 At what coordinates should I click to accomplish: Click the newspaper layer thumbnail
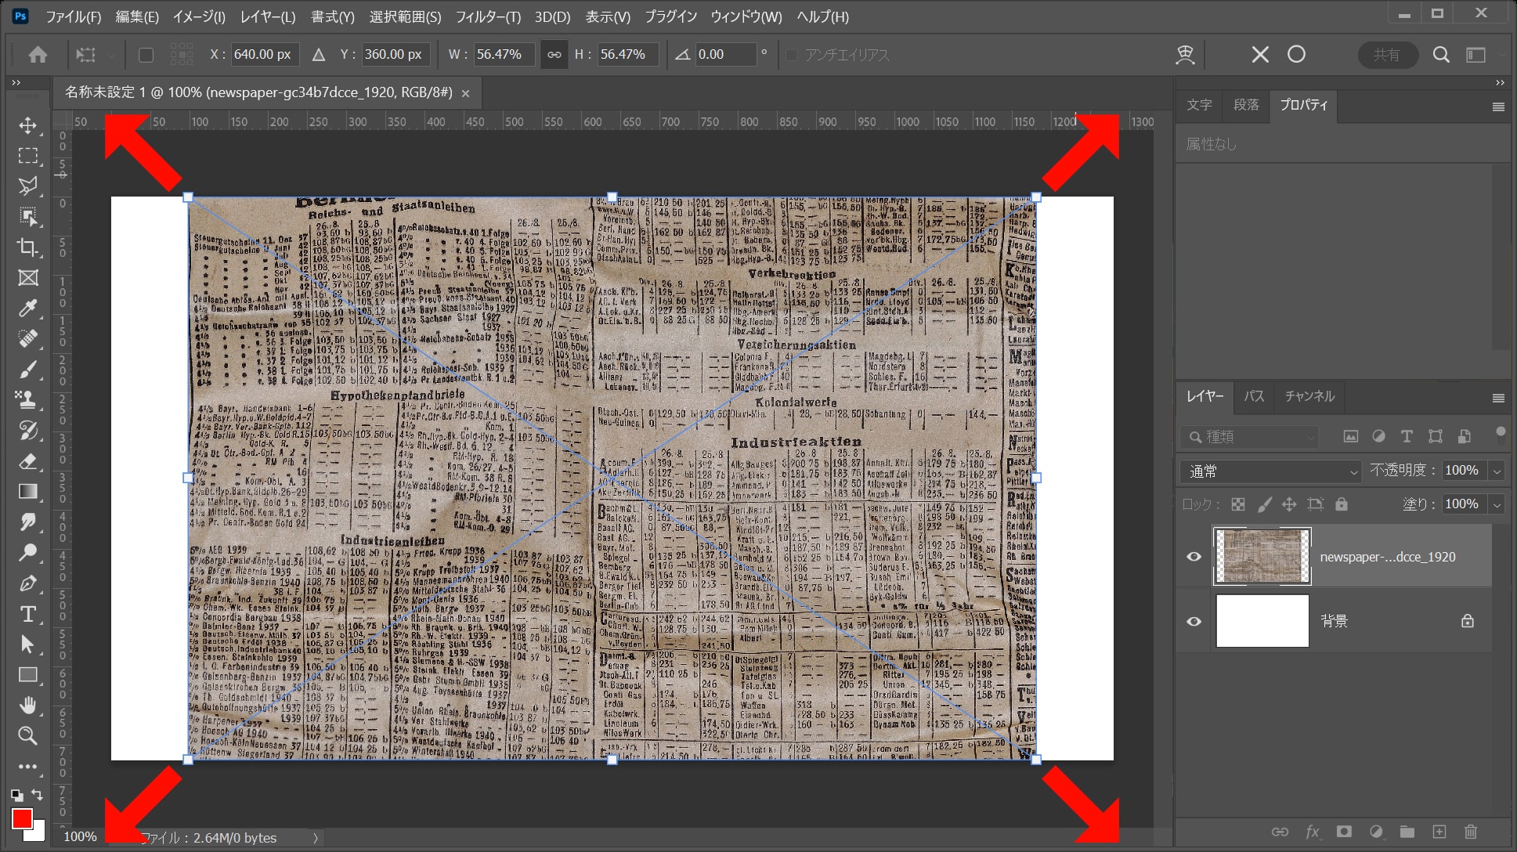pos(1262,556)
